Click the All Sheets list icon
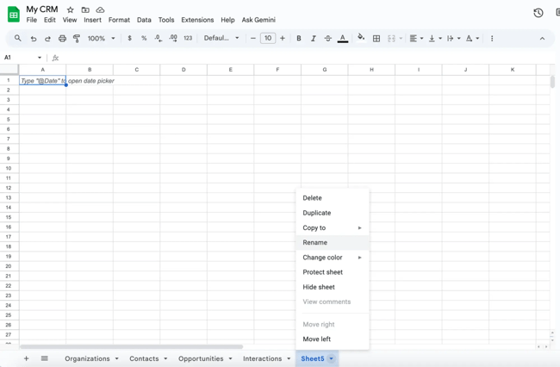This screenshot has width=560, height=367. point(44,358)
